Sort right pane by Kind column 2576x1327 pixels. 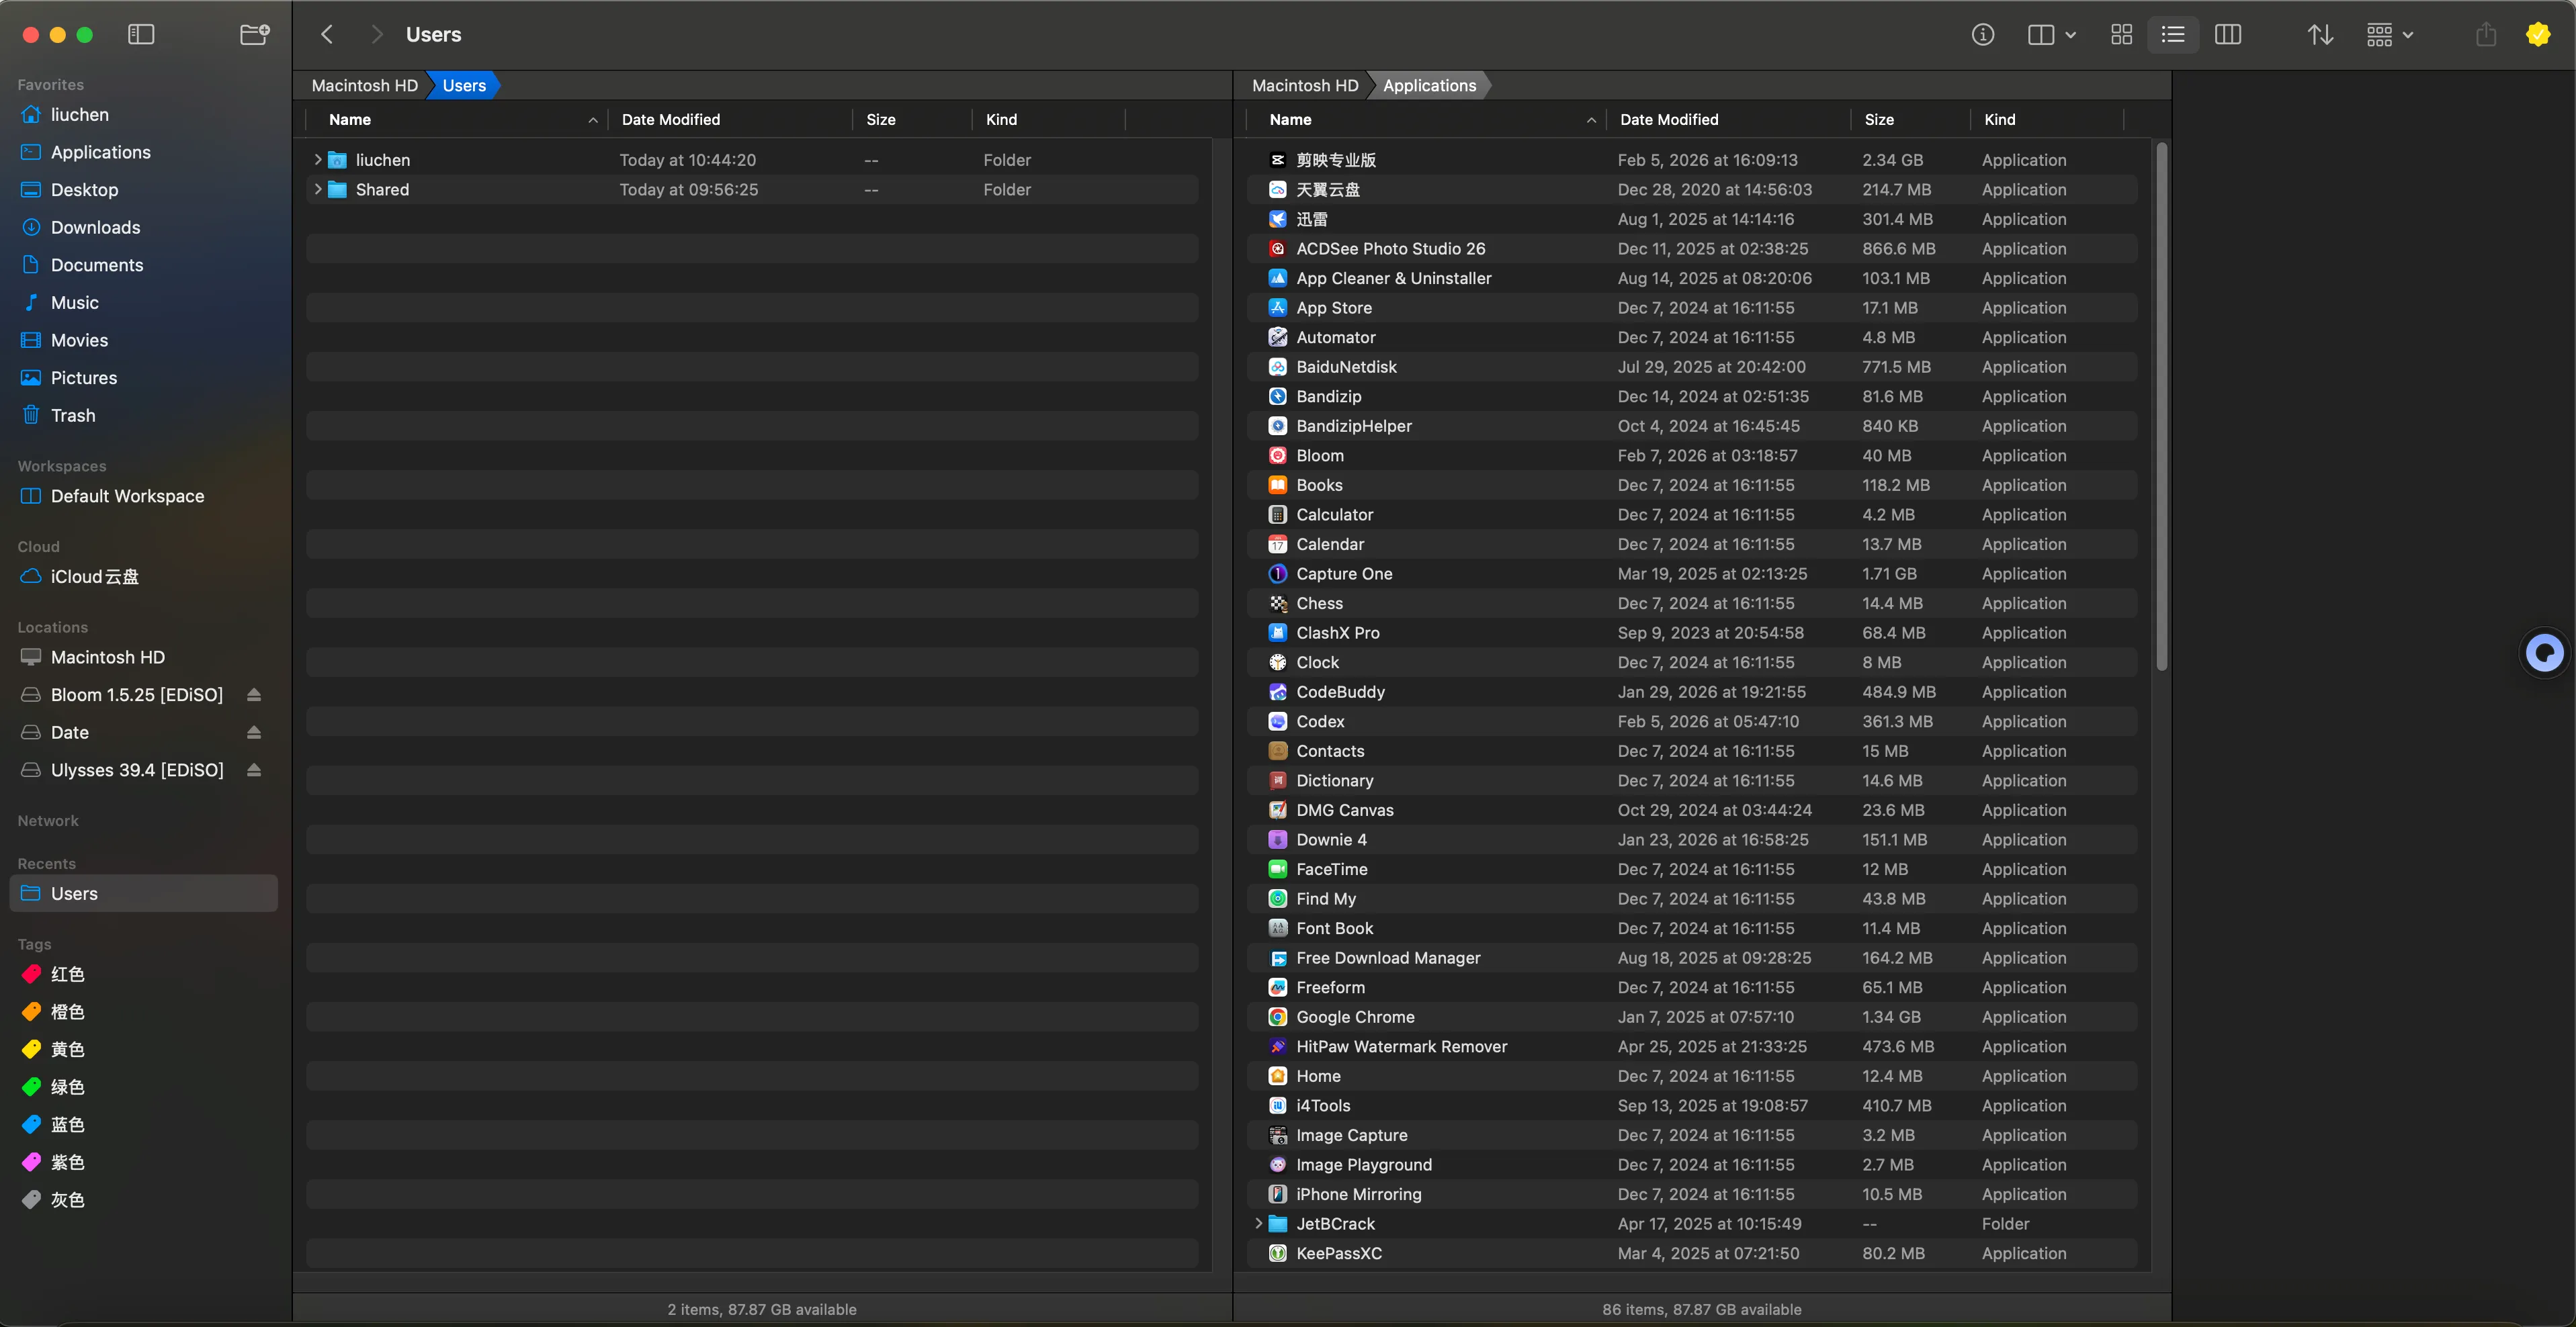(x=2046, y=120)
